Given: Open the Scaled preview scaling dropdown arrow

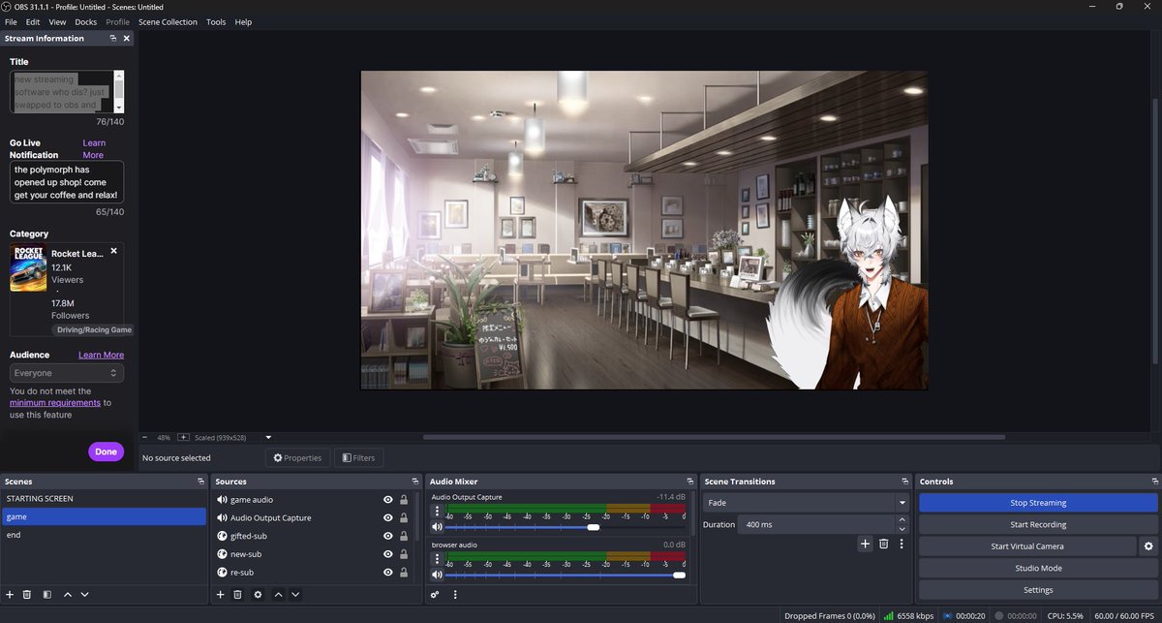Looking at the screenshot, I should [x=268, y=437].
